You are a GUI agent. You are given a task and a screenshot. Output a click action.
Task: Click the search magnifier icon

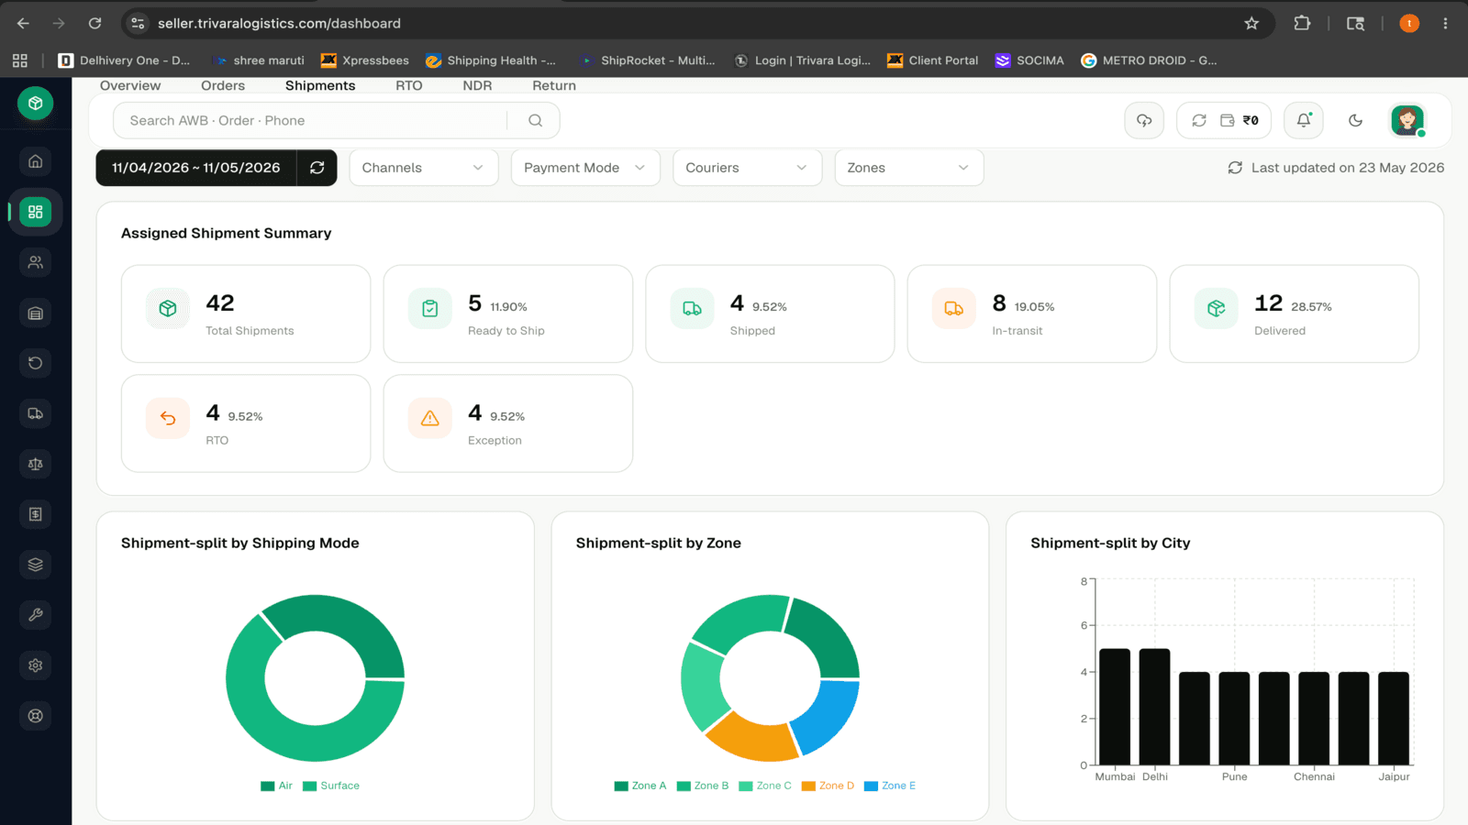coord(535,120)
